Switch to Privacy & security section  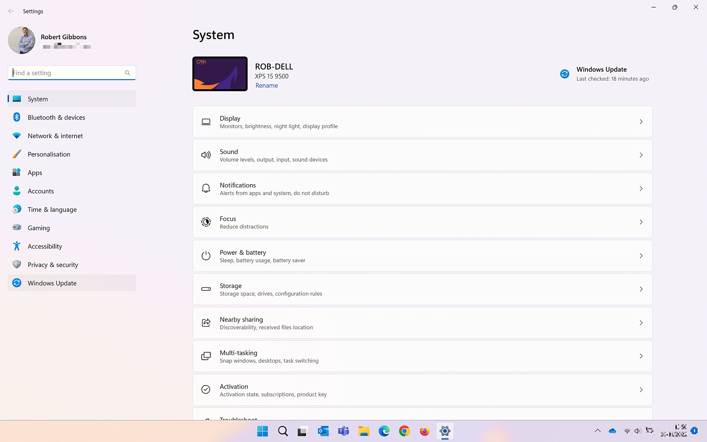[x=53, y=264]
